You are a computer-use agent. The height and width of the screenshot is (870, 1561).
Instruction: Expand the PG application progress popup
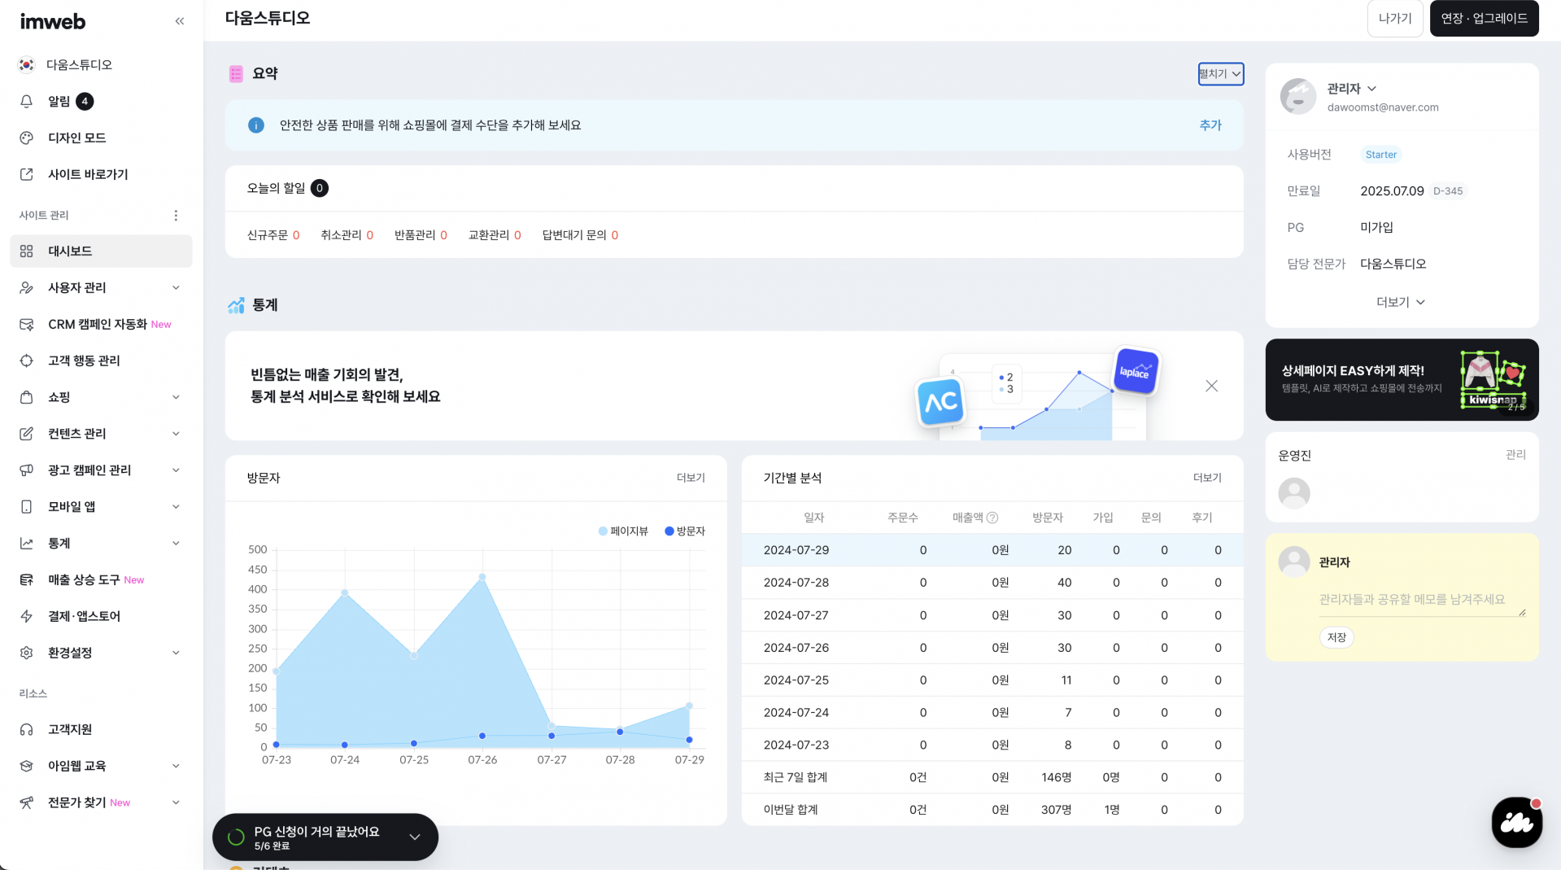(414, 837)
